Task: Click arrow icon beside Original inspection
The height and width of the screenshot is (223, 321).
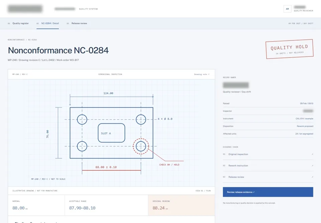Action: click(x=312, y=154)
